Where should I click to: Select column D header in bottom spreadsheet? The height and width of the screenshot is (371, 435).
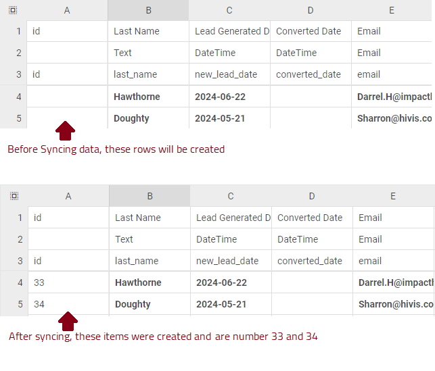312,196
